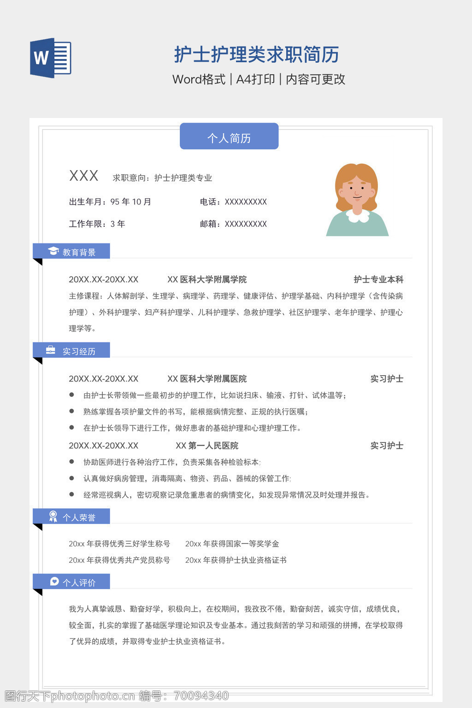Click the 个人简历 blue title banner
The image size is (472, 708).
tap(229, 137)
